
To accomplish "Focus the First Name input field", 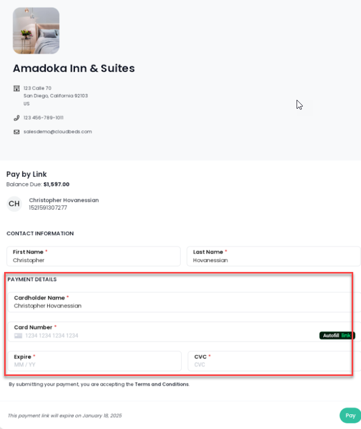I will [x=93, y=260].
